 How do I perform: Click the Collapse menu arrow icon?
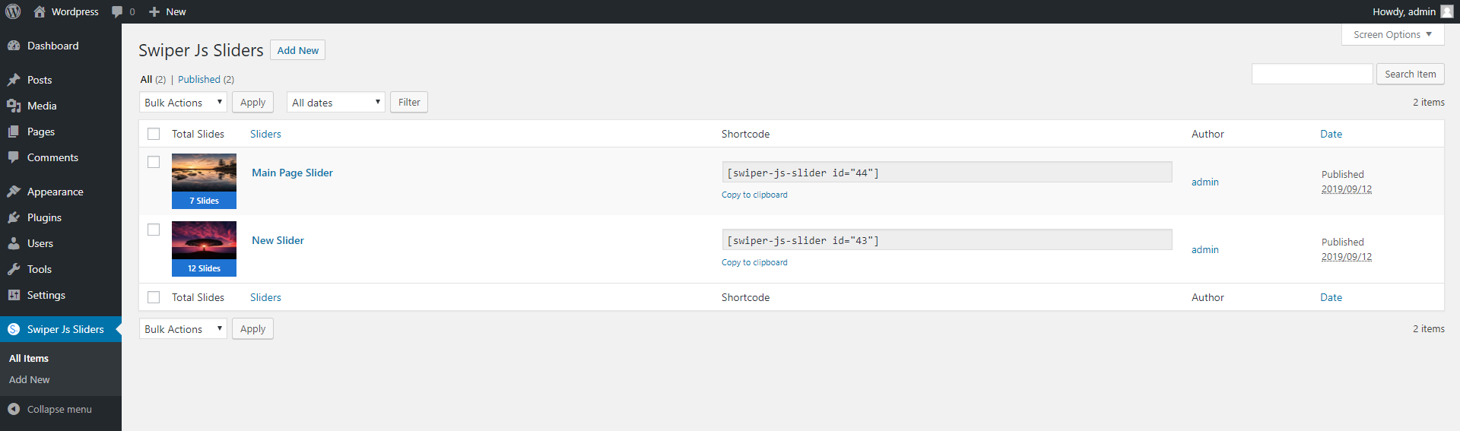[14, 409]
